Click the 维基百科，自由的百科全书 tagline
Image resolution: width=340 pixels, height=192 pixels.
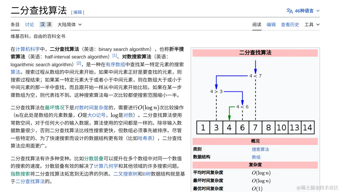(38, 36)
